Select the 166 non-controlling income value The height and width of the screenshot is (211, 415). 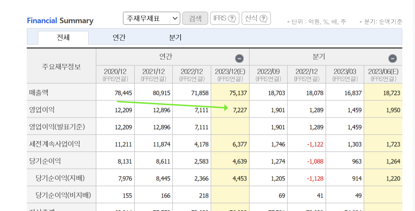coord(165,195)
